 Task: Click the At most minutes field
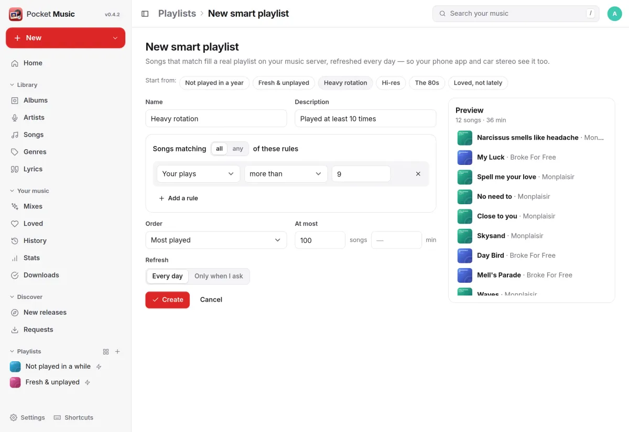coord(396,240)
